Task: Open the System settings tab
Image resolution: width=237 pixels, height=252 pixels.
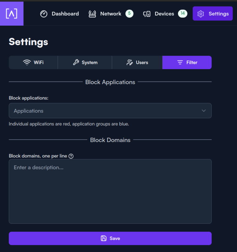Action: [85, 62]
